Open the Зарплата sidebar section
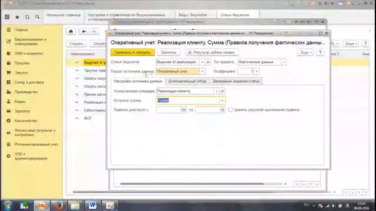 click(22, 111)
